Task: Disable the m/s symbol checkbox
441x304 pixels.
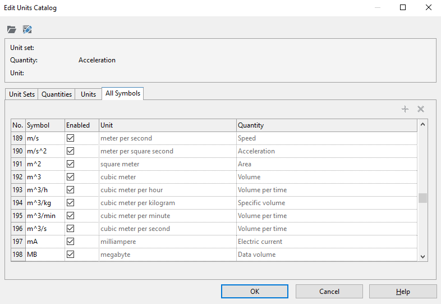Action: click(71, 138)
